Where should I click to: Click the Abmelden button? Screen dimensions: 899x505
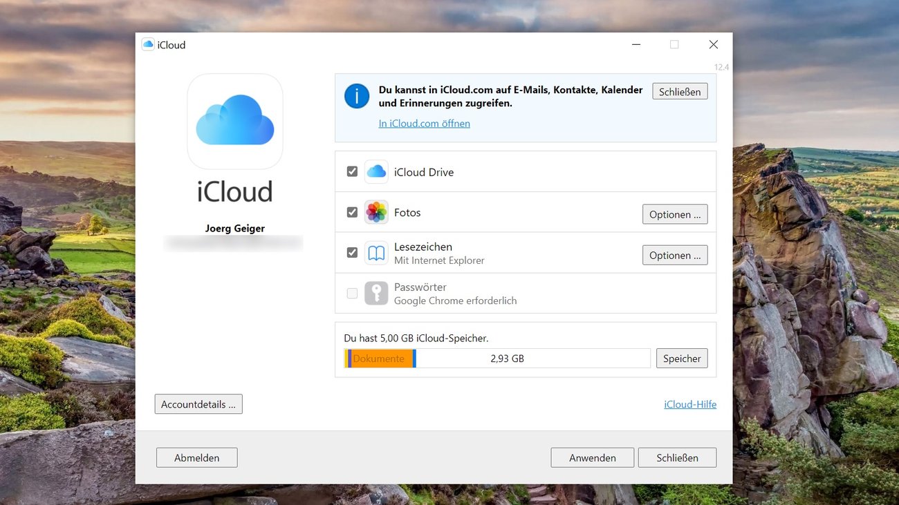197,457
